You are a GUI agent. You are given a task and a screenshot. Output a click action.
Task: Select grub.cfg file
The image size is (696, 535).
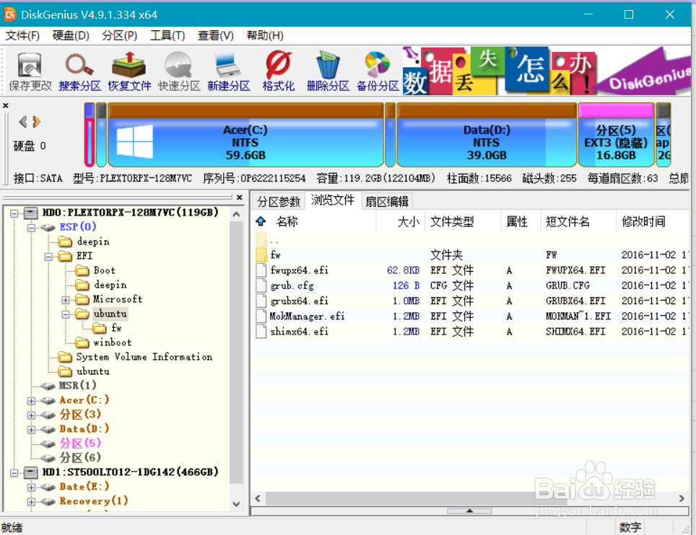coord(471,286)
